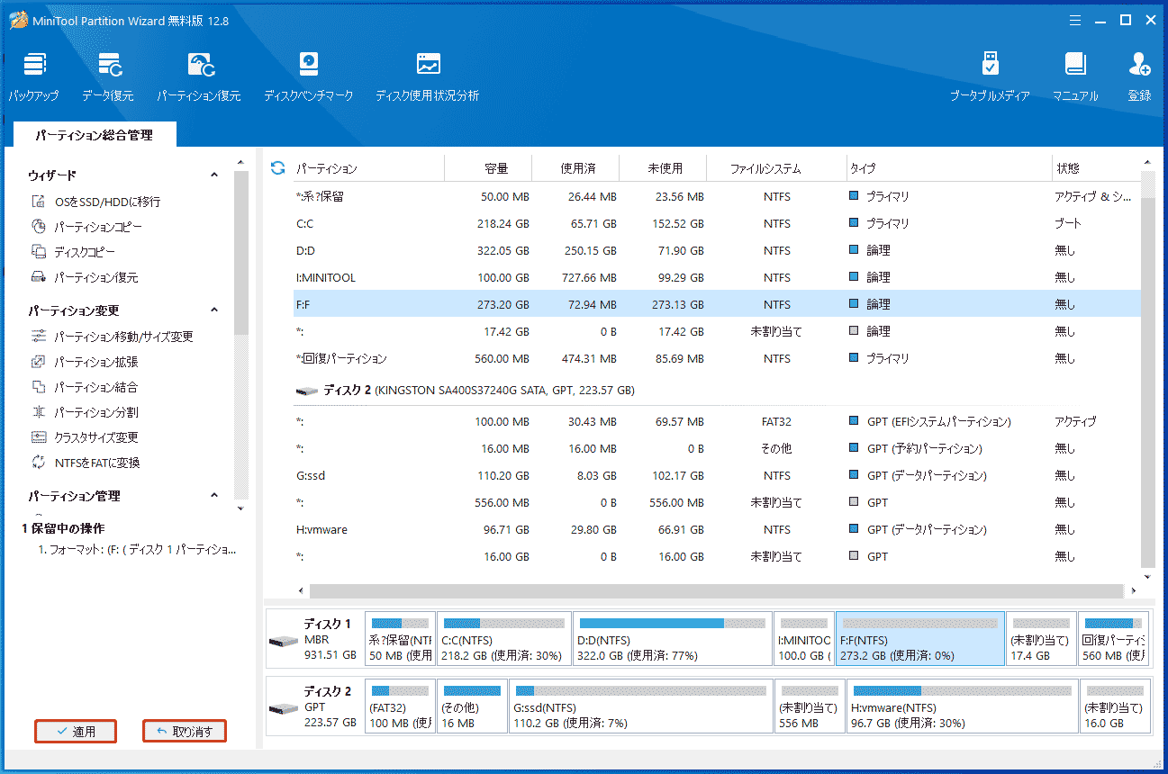The height and width of the screenshot is (774, 1168).
Task: Click the scroll-down arrow of the partition table
Action: click(1147, 577)
